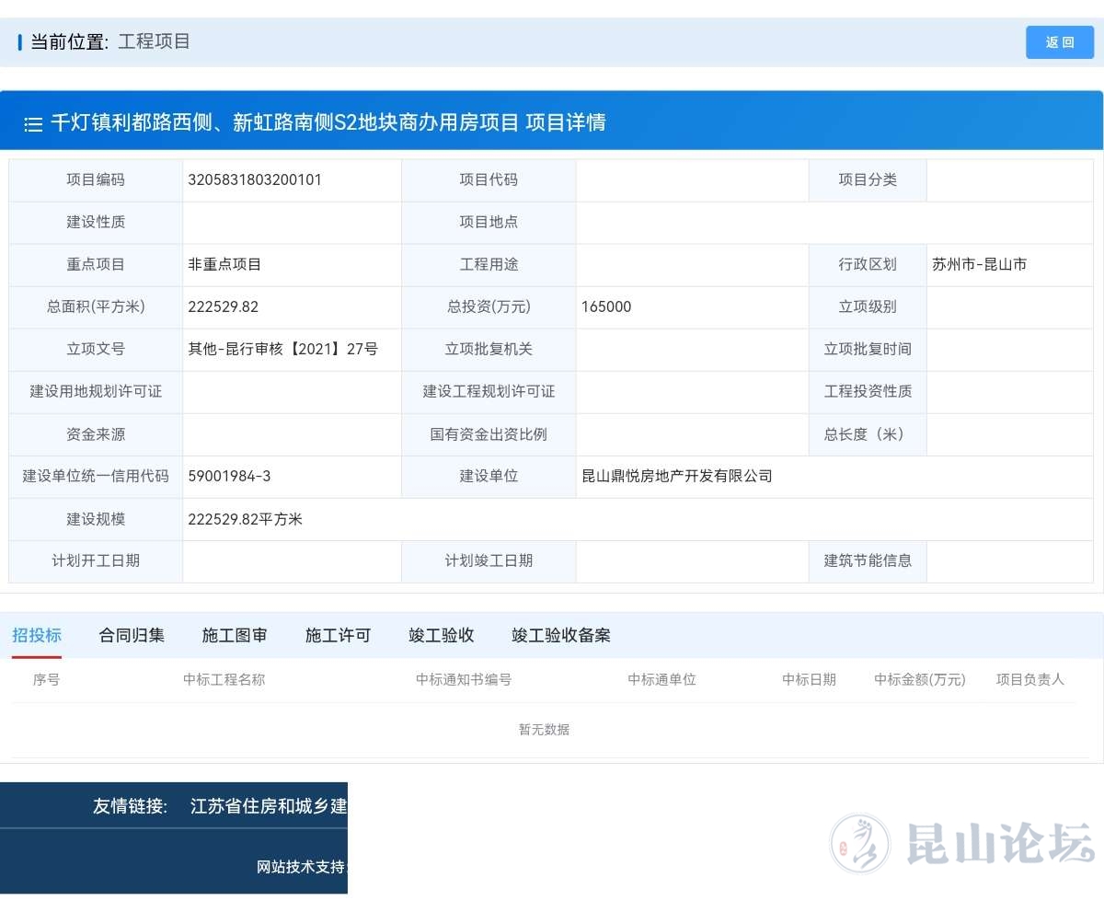Viewport: 1104px width, 912px height.
Task: Open the 施工许可 tab
Action: (x=338, y=635)
